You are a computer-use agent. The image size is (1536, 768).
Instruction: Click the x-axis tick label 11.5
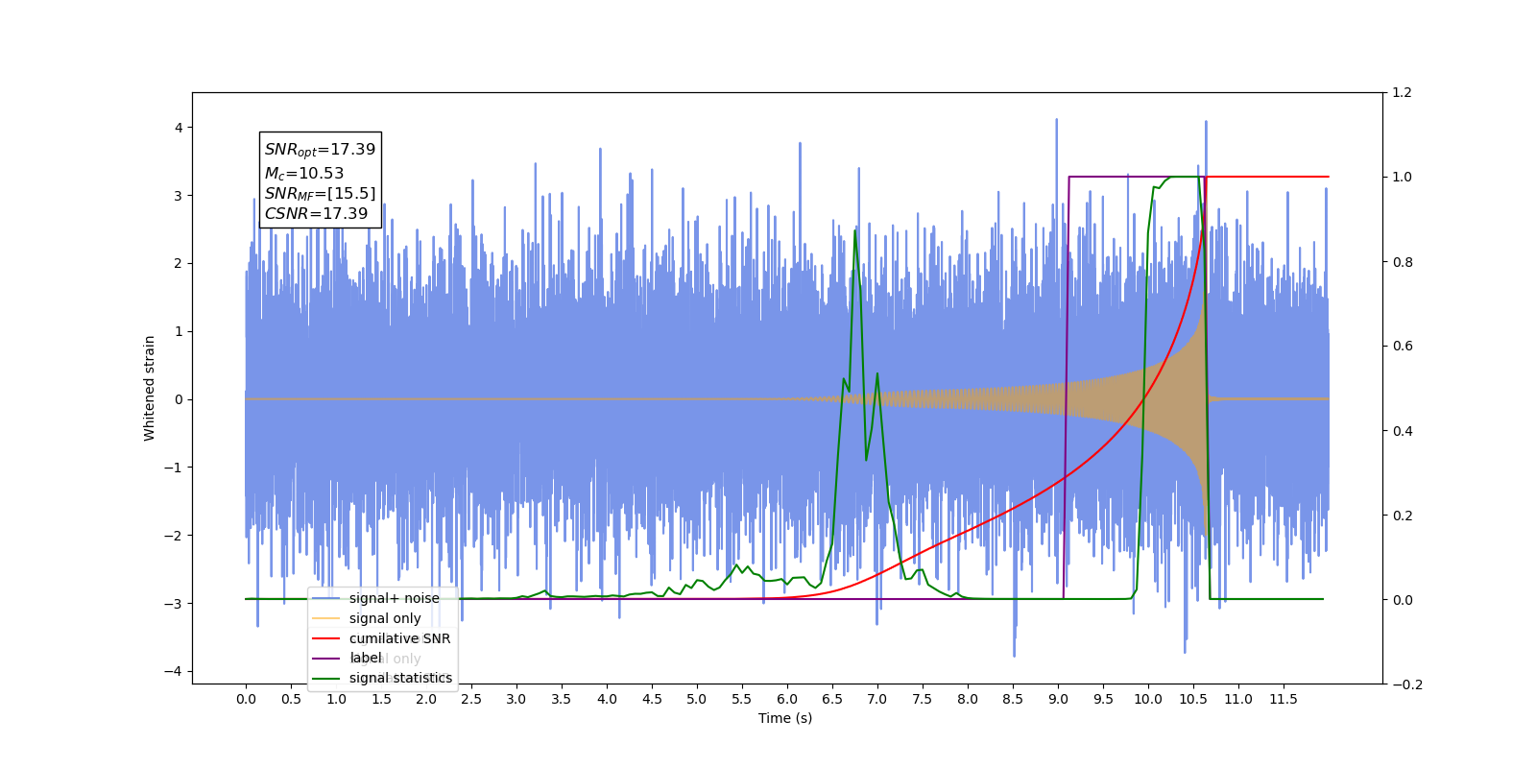[1284, 699]
